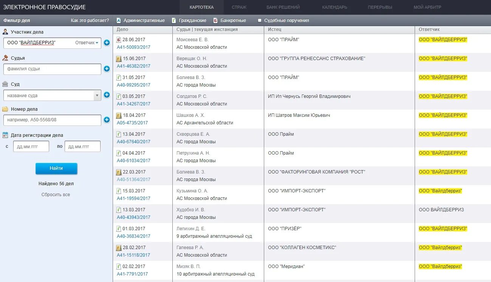Switch to the МОЙ АРБИТР tab
491x282 pixels.
pos(427,7)
